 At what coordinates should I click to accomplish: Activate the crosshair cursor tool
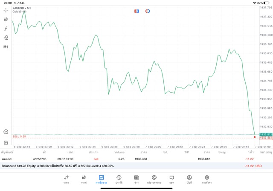tap(6, 10)
